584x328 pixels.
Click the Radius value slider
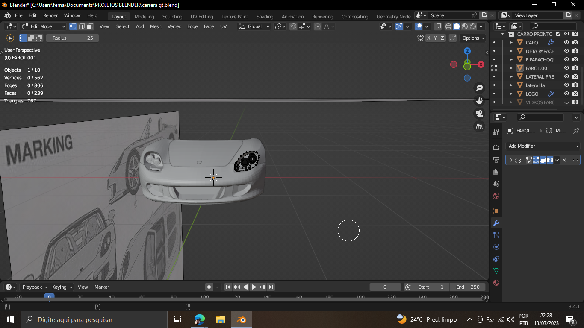click(73, 38)
